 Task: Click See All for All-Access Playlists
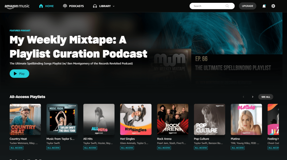pyautogui.click(x=265, y=97)
